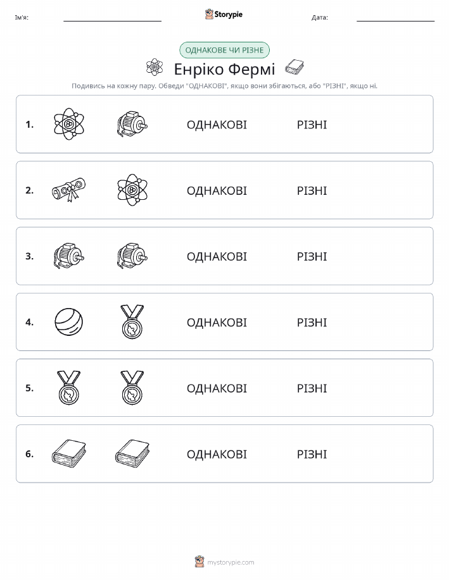Click the electric motor icon in row 1
Viewport: 449px width, 580px height.
[x=132, y=124]
